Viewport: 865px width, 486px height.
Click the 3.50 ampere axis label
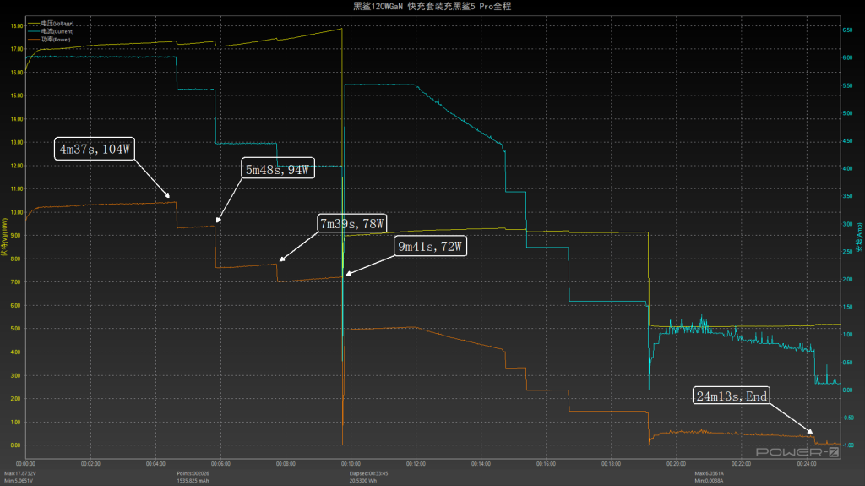click(847, 196)
